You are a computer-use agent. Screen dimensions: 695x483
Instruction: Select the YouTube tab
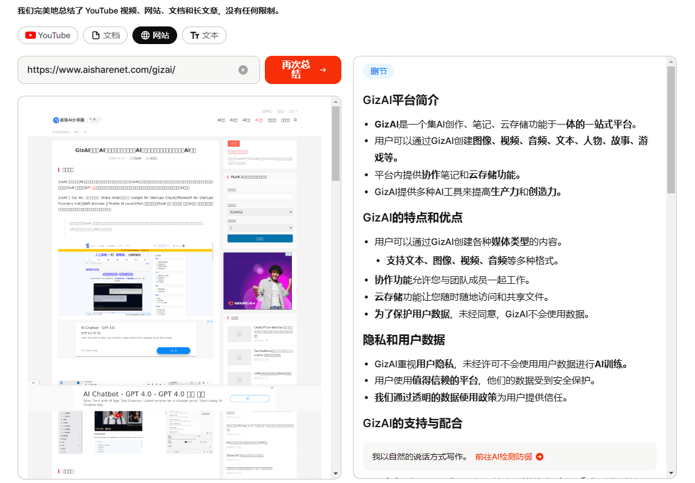point(48,35)
